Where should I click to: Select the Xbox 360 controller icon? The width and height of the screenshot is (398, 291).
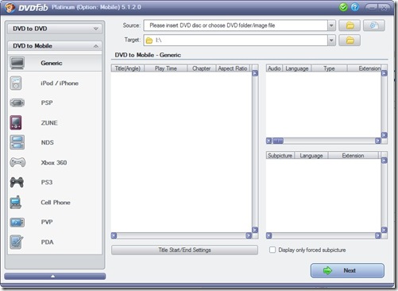point(17,162)
